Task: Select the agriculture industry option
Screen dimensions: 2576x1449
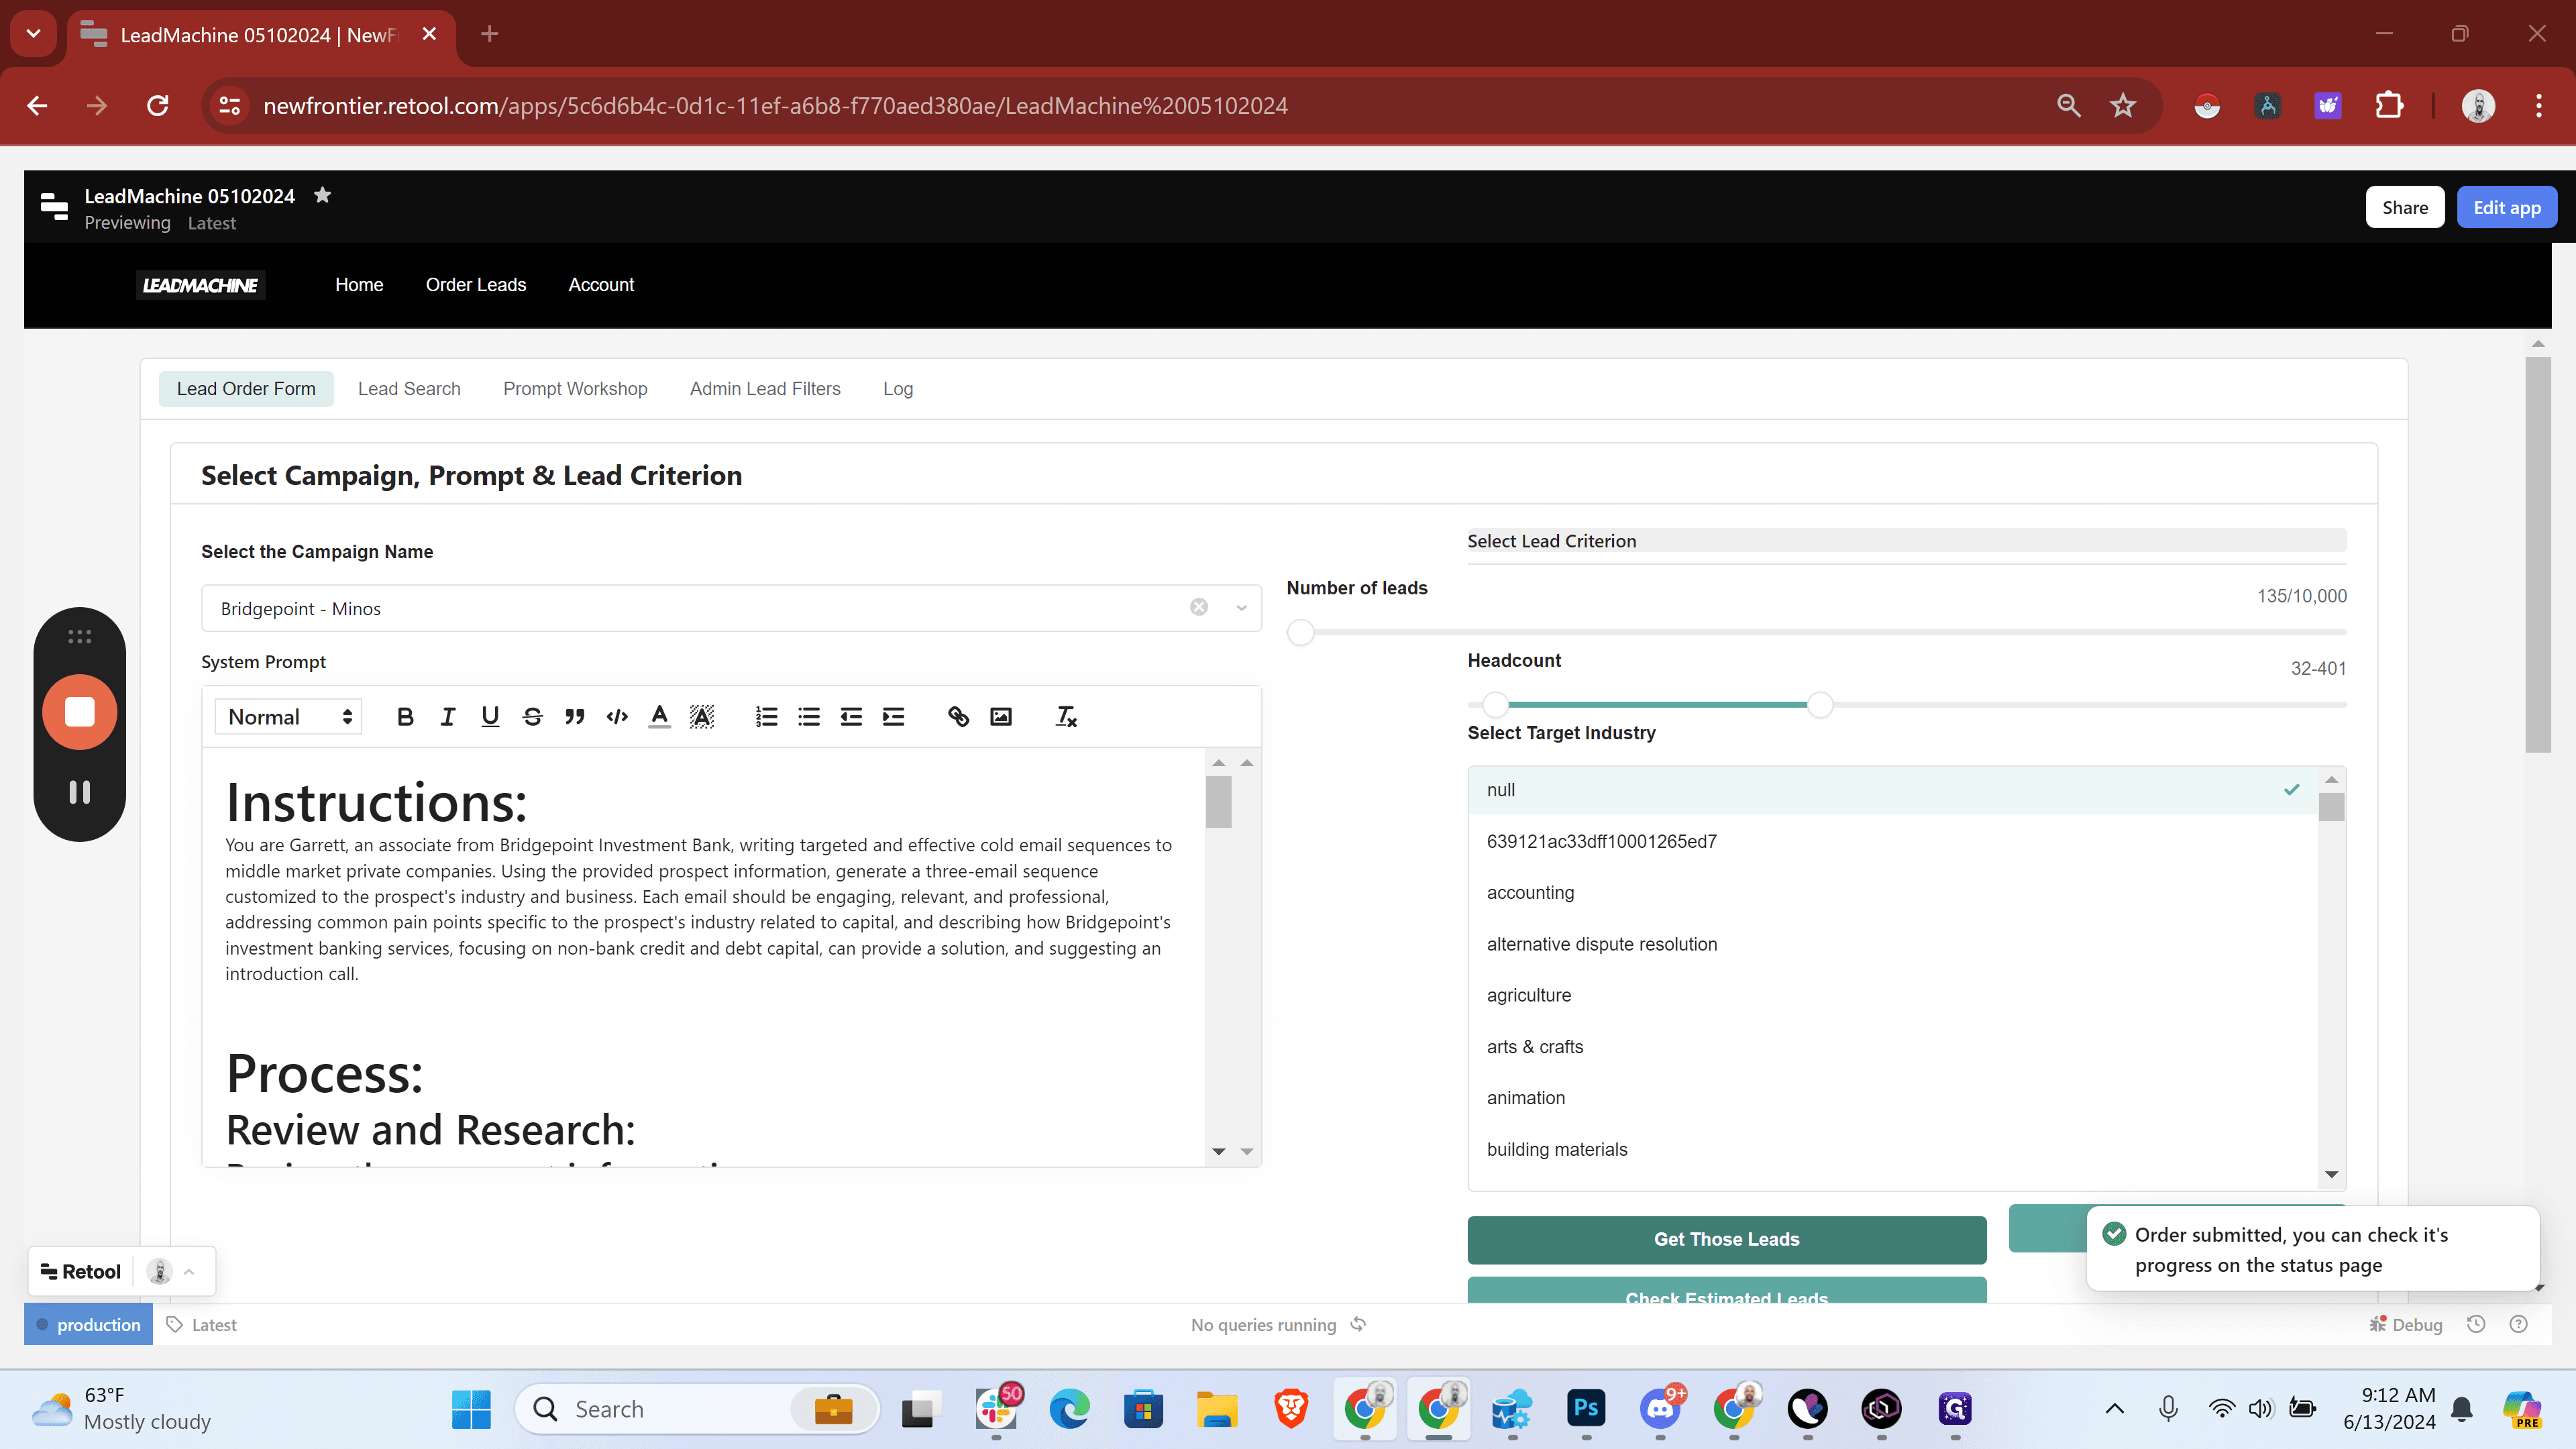Action: (1891, 995)
